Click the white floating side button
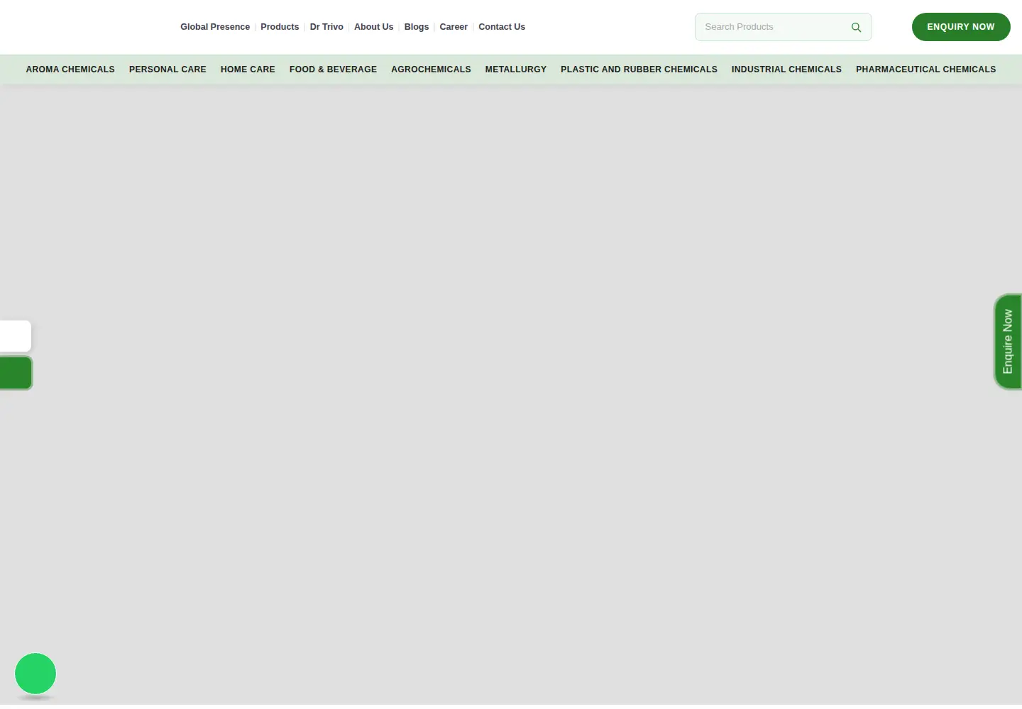 pos(16,335)
